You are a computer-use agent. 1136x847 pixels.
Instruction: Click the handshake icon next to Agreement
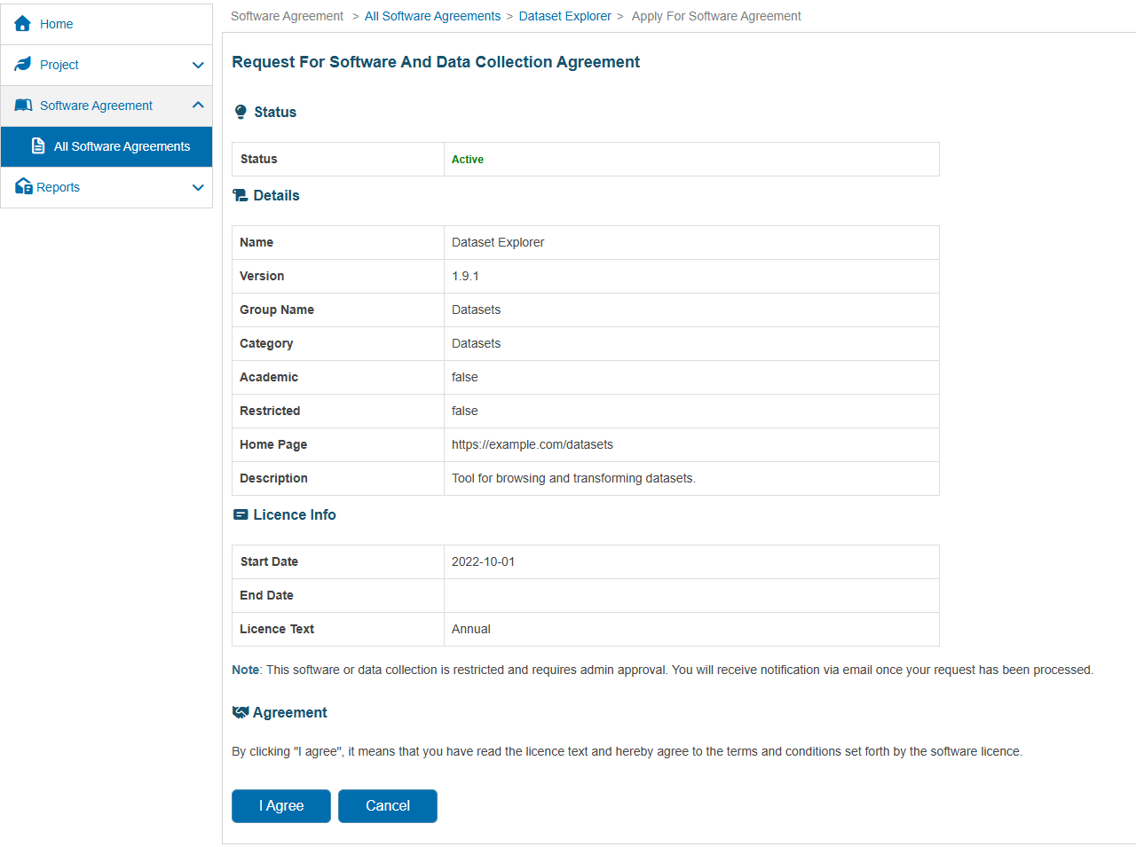[x=240, y=711]
